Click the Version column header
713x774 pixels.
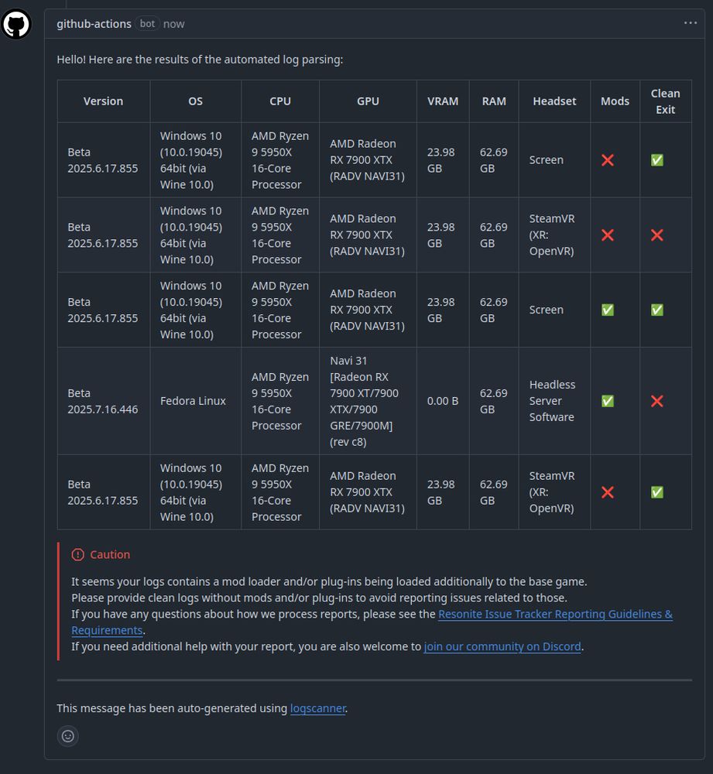103,101
